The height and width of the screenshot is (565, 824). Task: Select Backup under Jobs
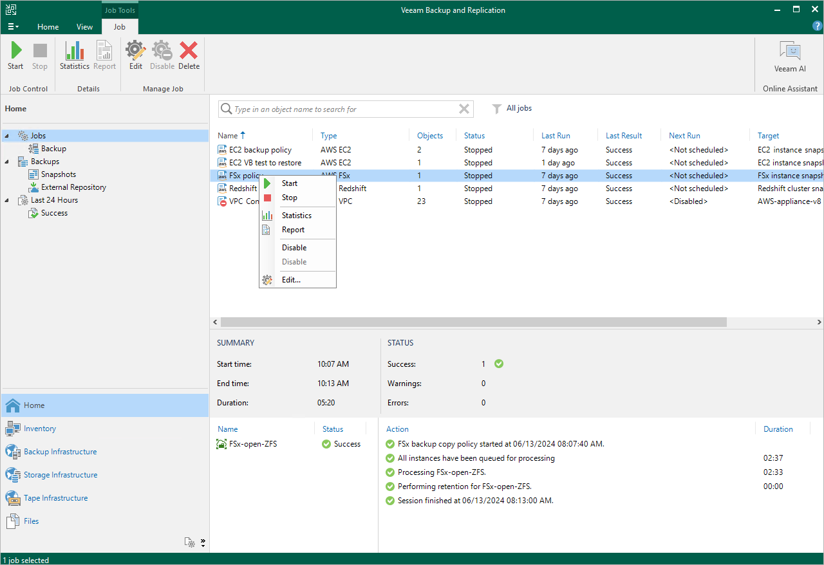pyautogui.click(x=53, y=149)
